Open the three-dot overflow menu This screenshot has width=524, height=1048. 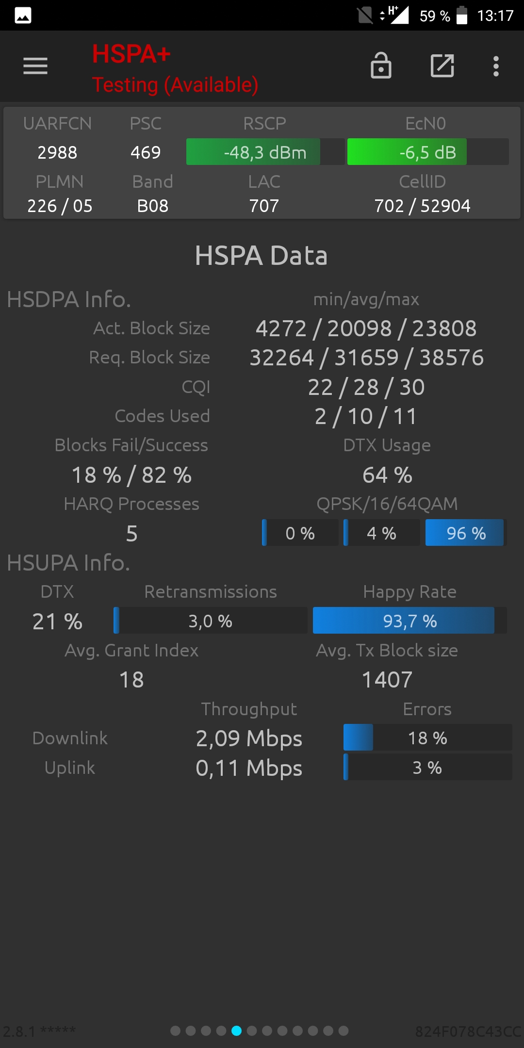[496, 66]
